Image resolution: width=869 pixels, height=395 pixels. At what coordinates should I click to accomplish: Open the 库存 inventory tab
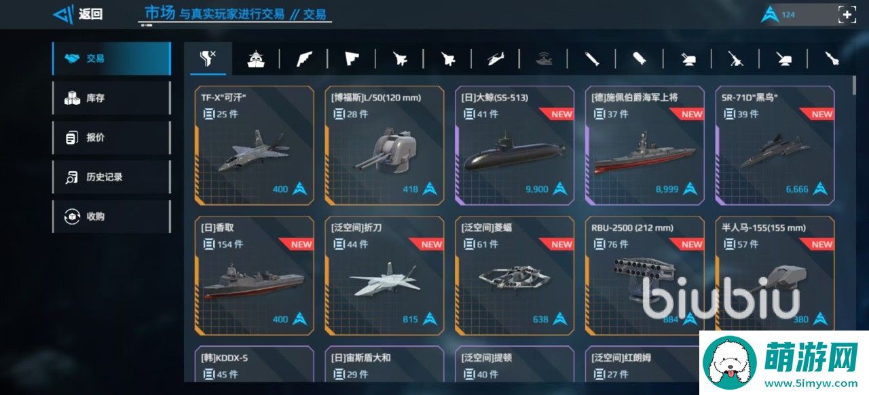[x=112, y=98]
